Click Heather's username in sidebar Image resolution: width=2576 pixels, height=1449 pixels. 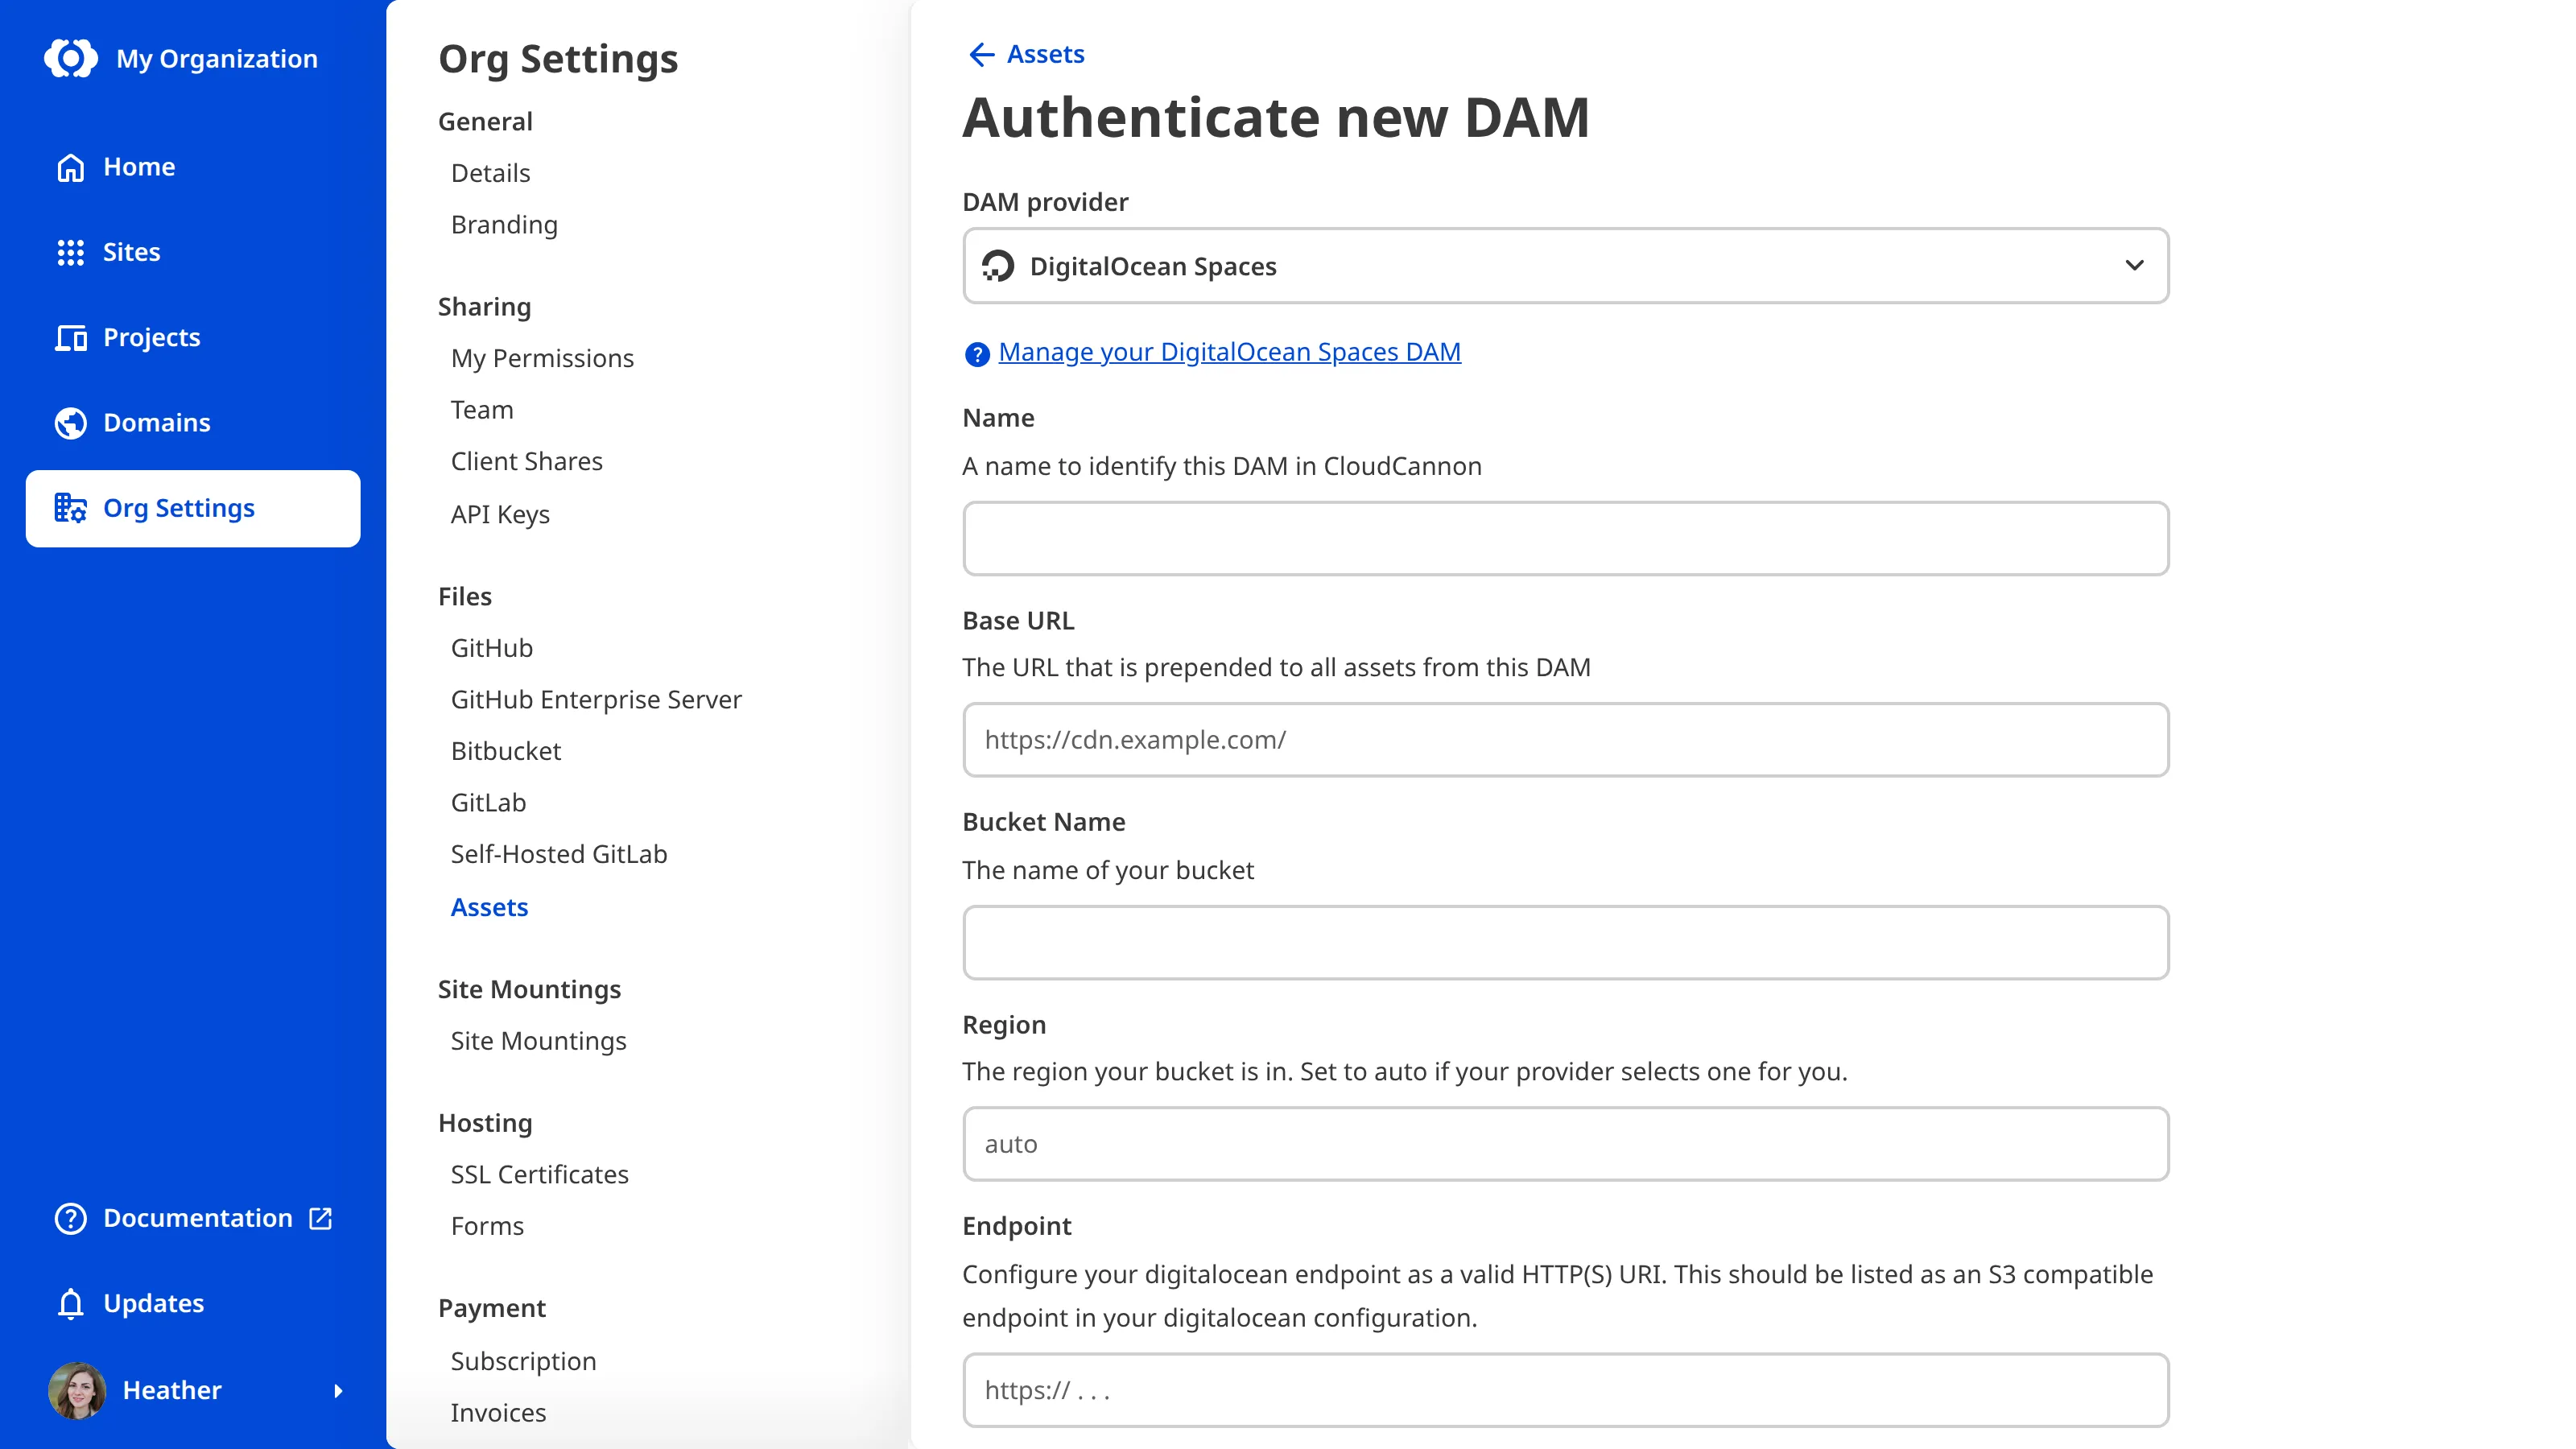click(x=172, y=1390)
